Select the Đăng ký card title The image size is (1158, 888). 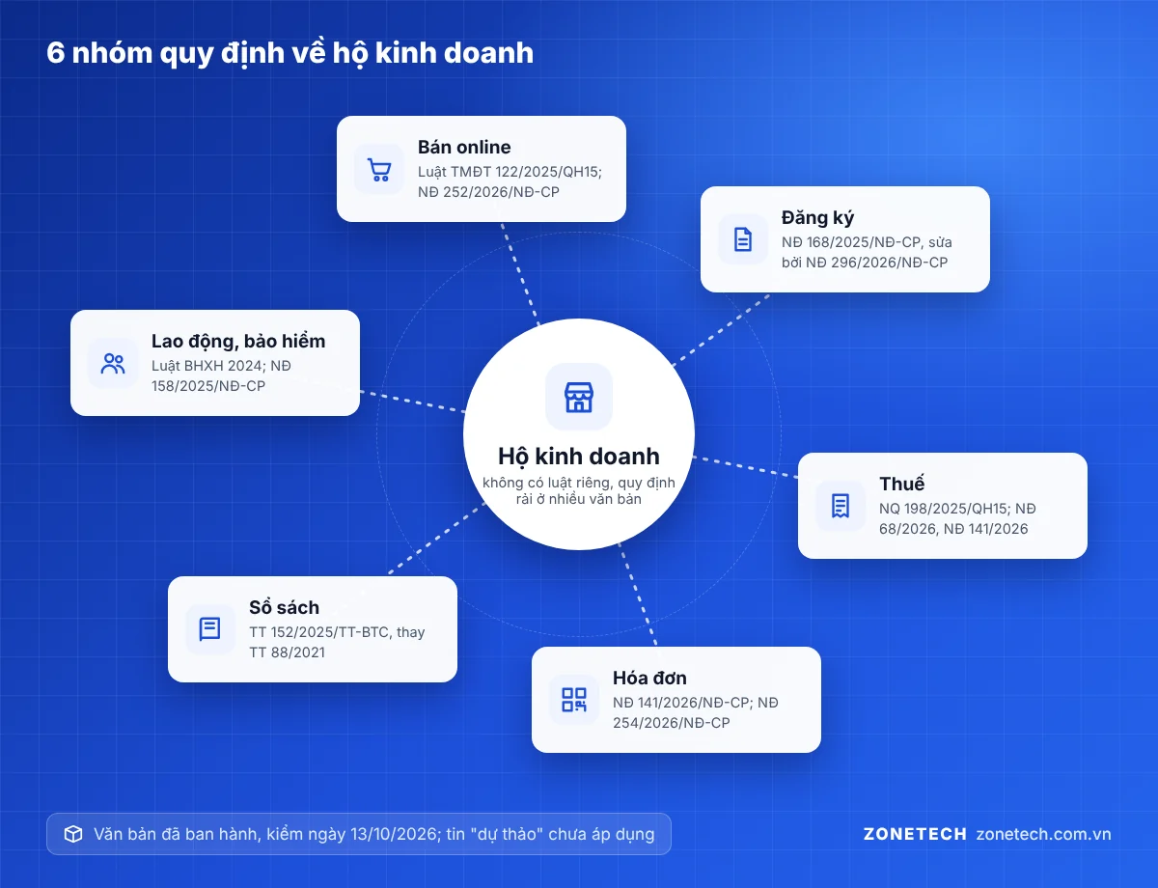point(817,218)
